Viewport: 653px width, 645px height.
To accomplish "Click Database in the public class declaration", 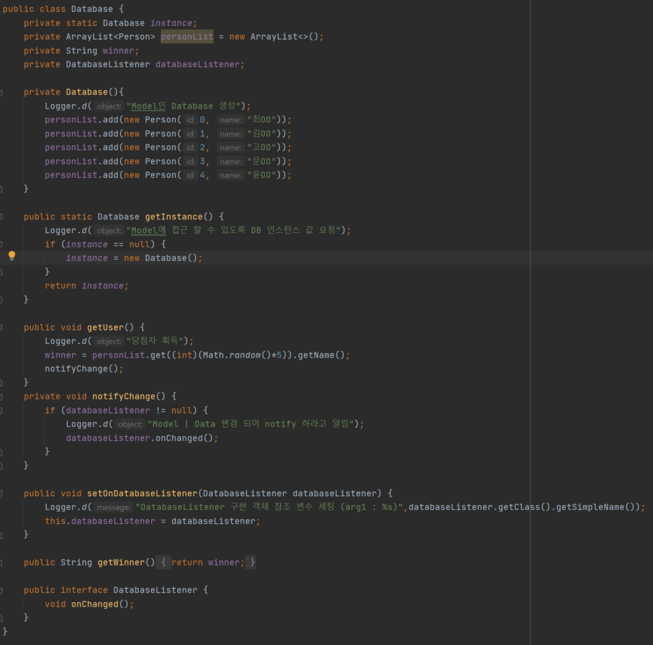I will [x=92, y=9].
